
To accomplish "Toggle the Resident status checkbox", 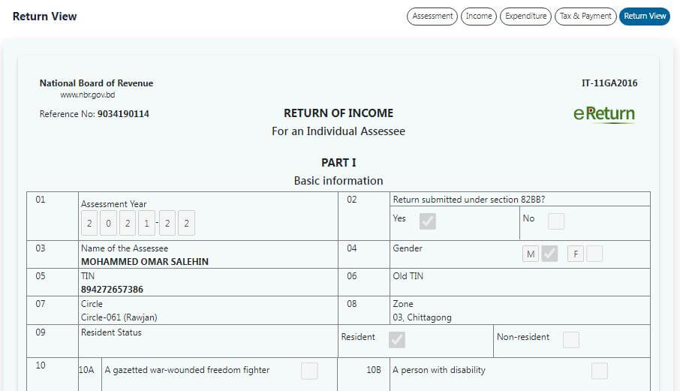I will (397, 340).
